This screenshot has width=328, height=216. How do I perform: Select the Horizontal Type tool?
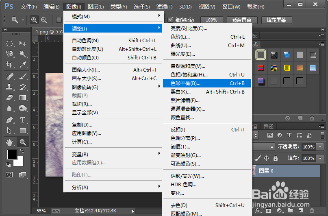(23, 120)
